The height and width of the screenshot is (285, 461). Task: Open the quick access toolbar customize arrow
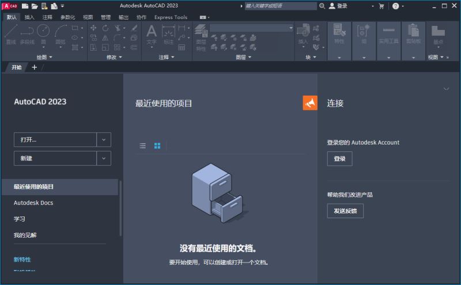tap(62, 6)
